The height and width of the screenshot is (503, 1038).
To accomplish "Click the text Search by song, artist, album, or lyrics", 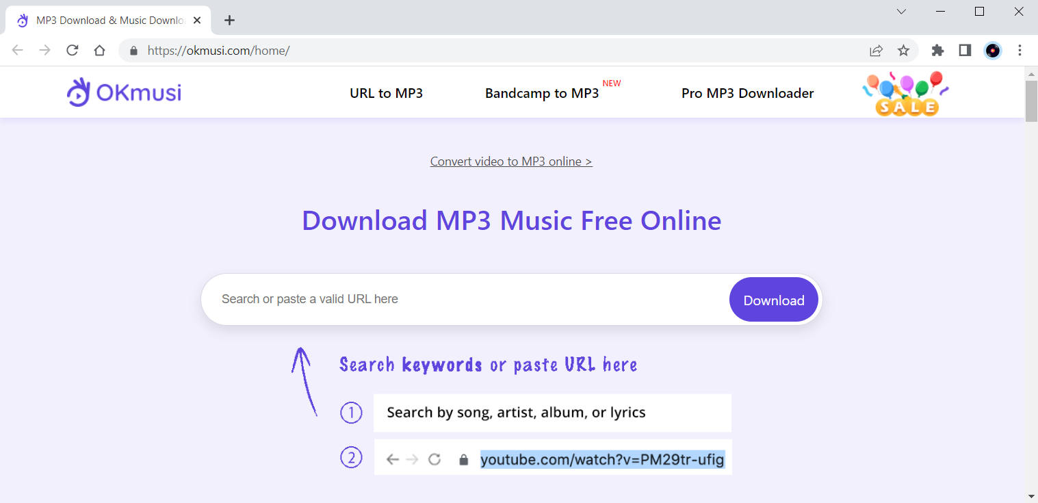I will [517, 413].
